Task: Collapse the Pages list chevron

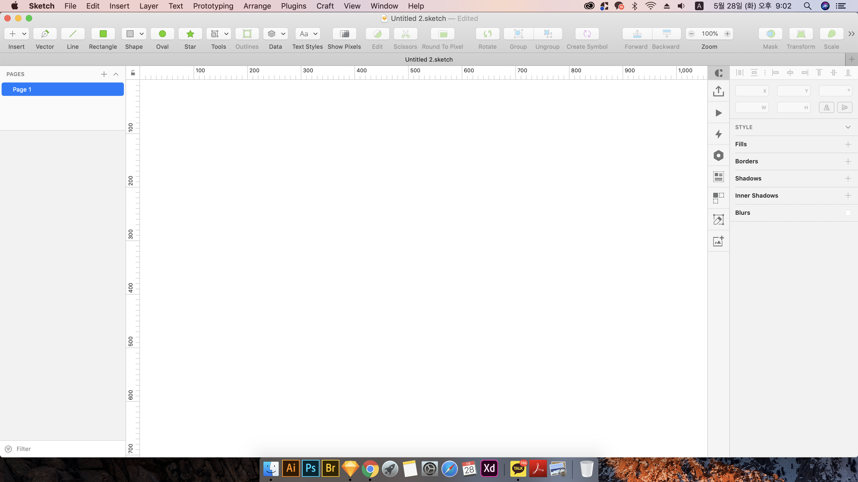Action: [x=116, y=74]
